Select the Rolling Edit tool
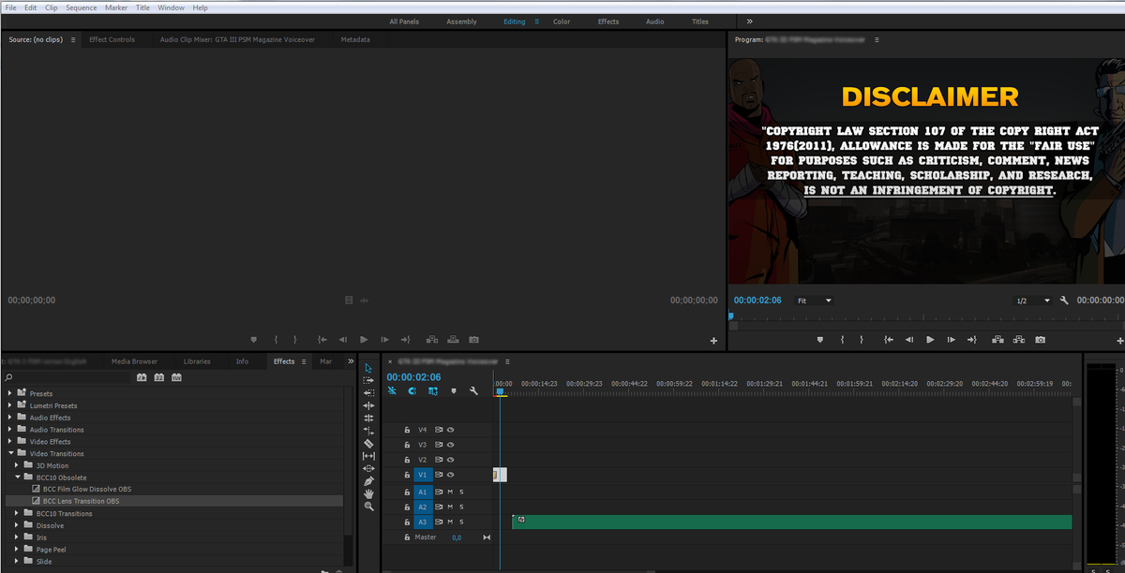The width and height of the screenshot is (1125, 573). click(368, 405)
